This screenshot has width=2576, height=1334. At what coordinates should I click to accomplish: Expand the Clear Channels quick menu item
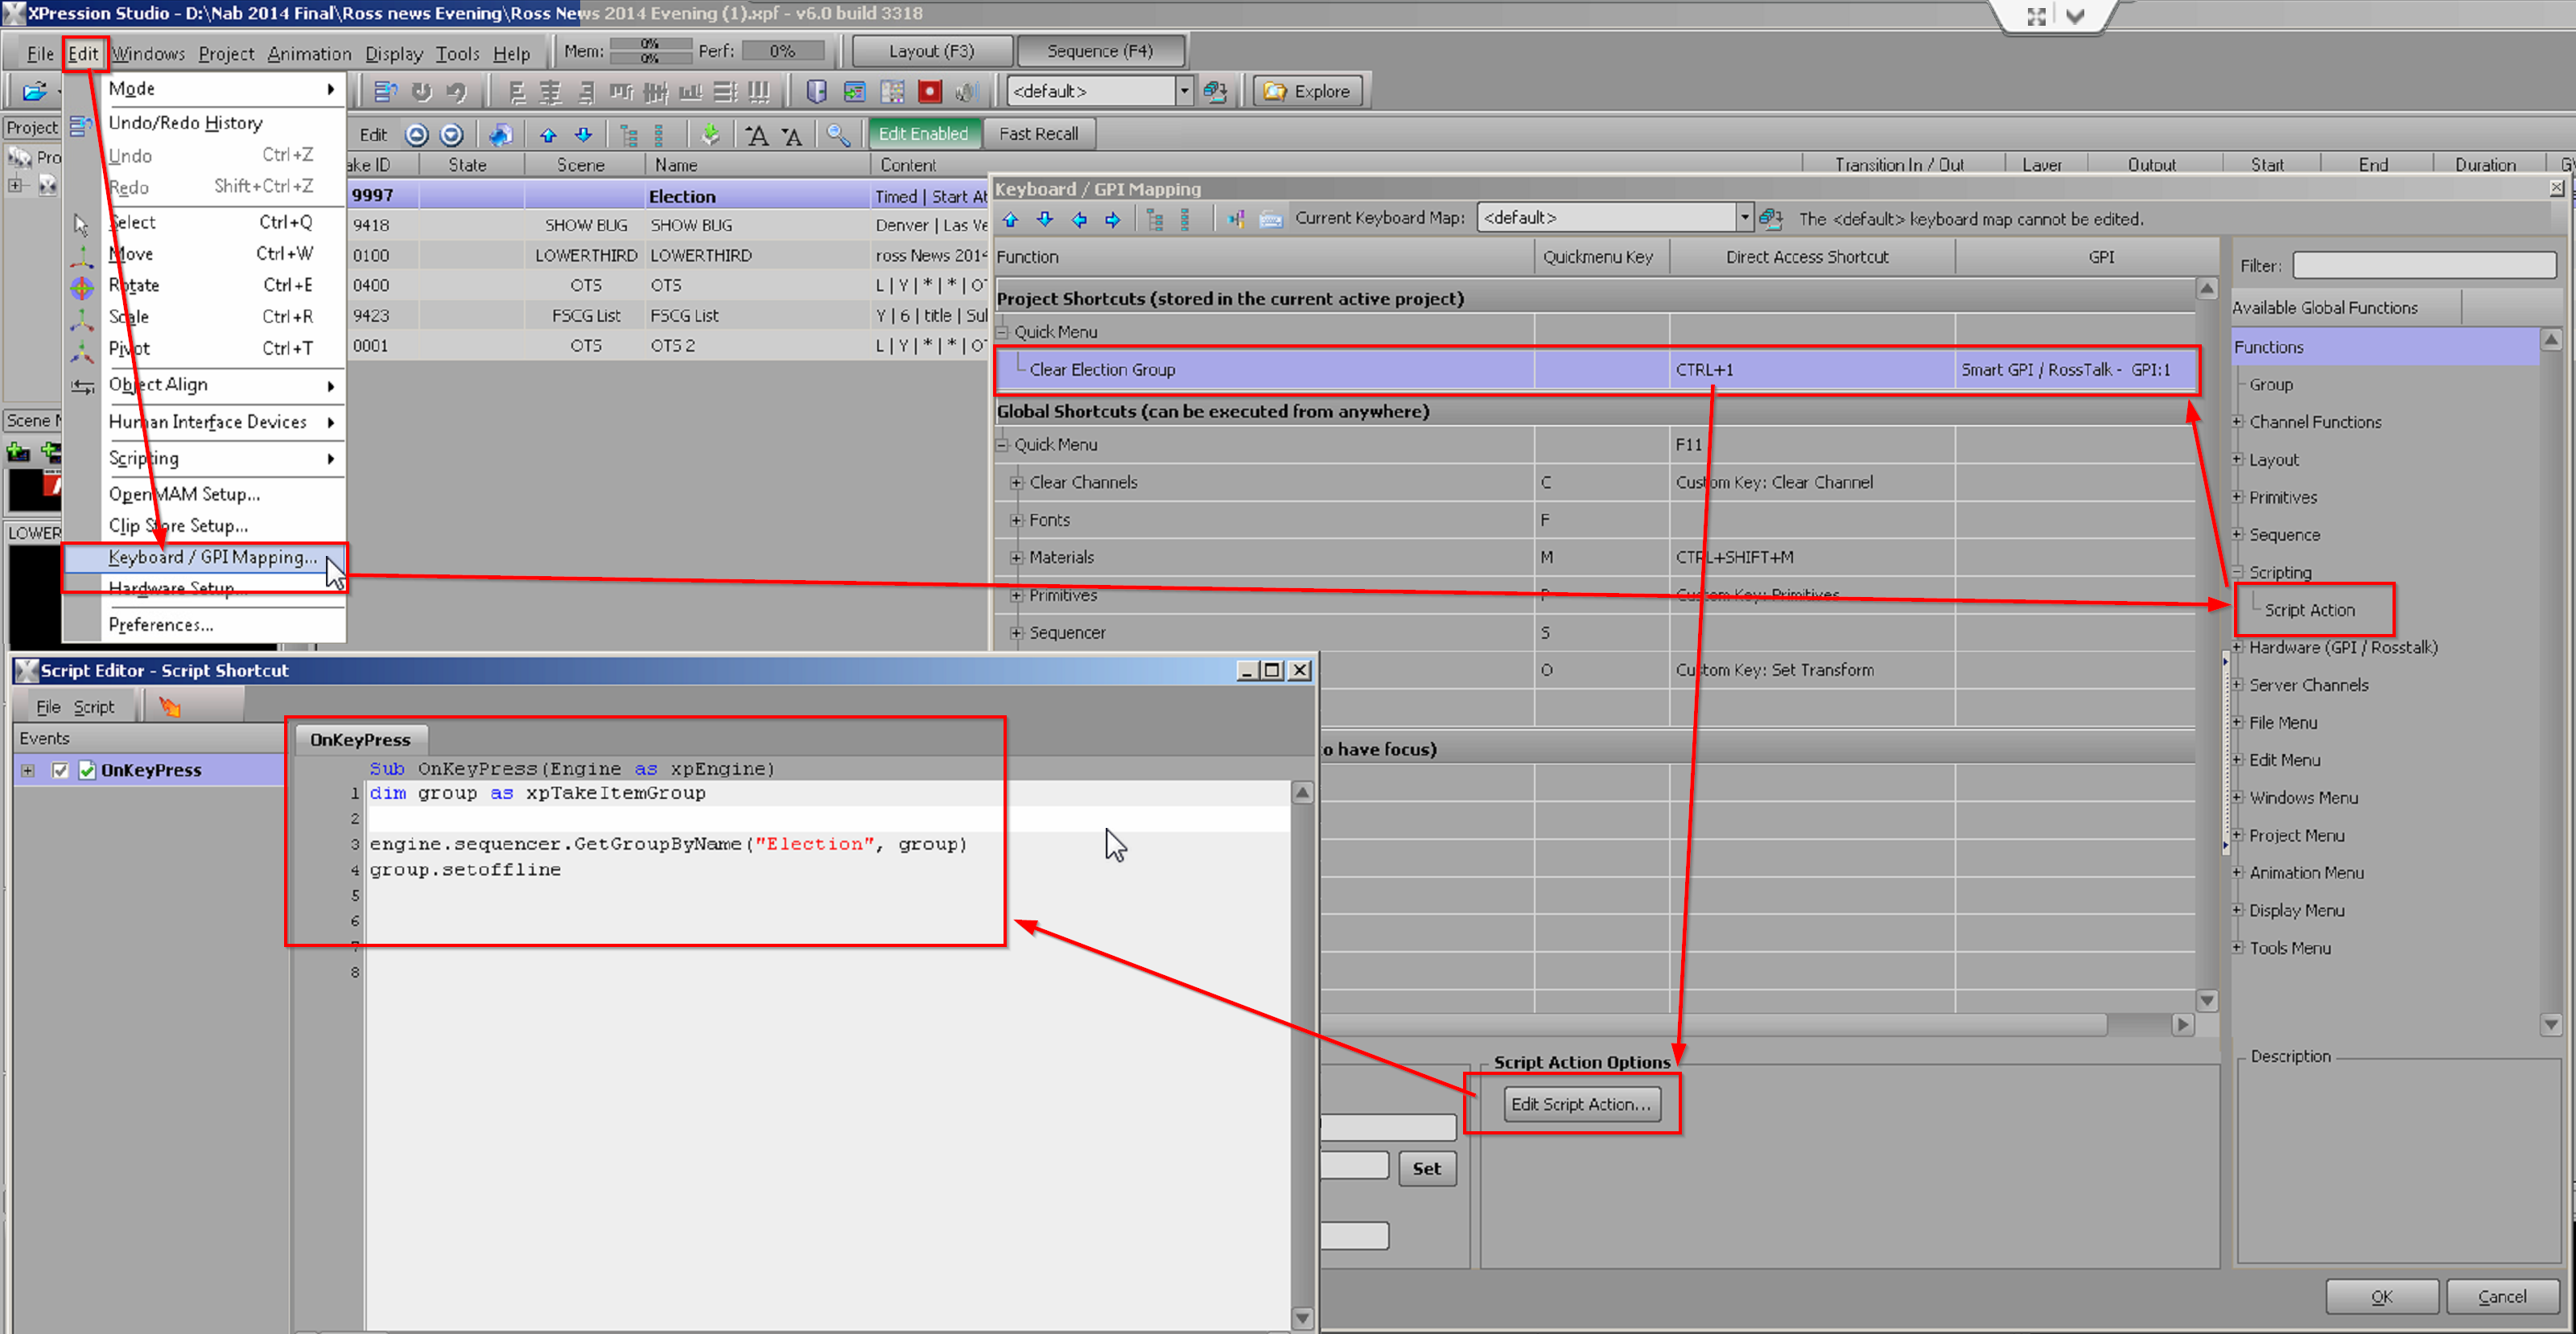point(1016,482)
